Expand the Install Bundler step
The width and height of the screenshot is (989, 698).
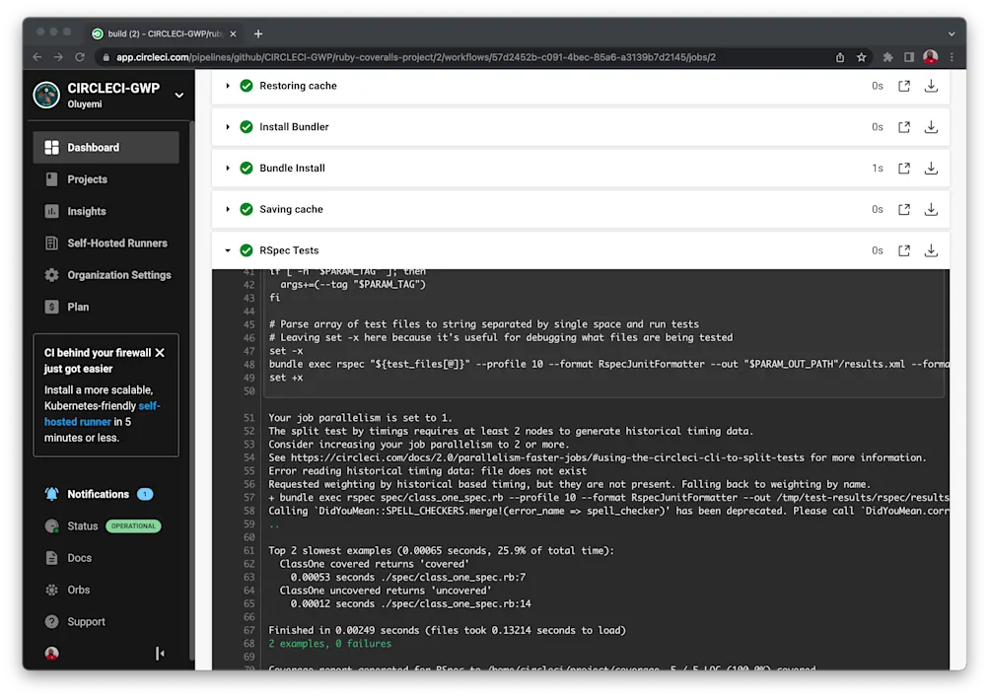(228, 127)
